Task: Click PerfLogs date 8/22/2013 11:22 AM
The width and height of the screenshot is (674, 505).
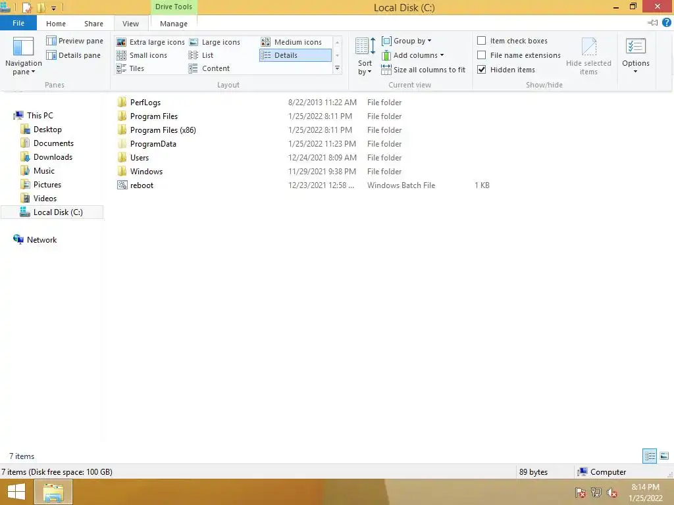Action: coord(323,102)
